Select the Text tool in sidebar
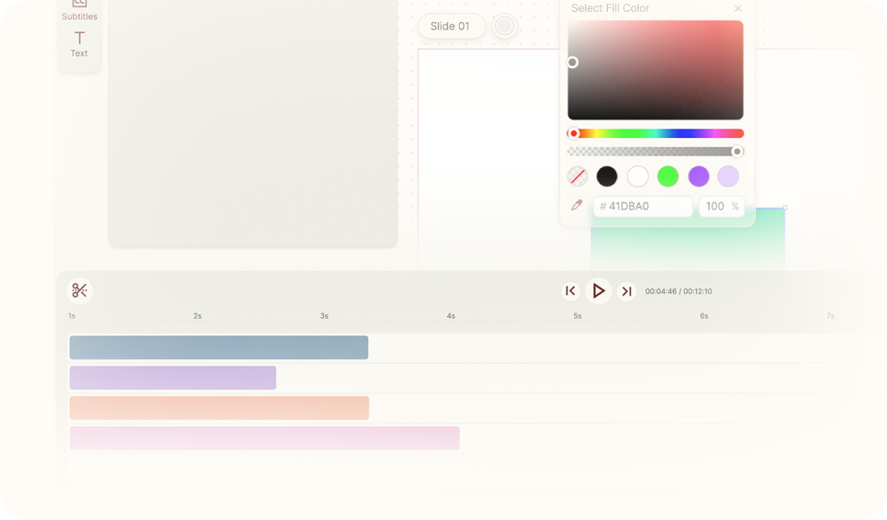Viewport: 887px width, 520px height. tap(80, 42)
